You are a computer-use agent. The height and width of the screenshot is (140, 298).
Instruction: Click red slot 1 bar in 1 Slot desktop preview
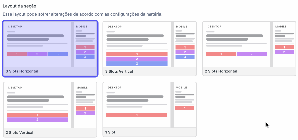137,115
